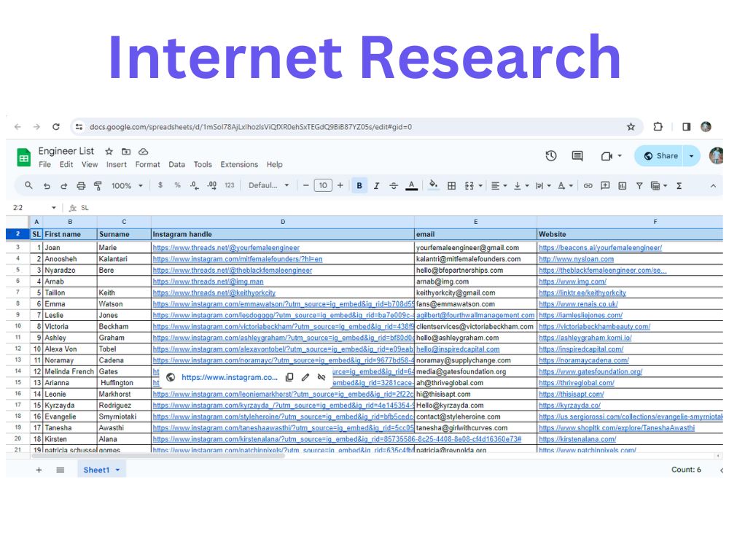The image size is (729, 547).
Task: Click the browser address bar URL
Action: tap(251, 126)
